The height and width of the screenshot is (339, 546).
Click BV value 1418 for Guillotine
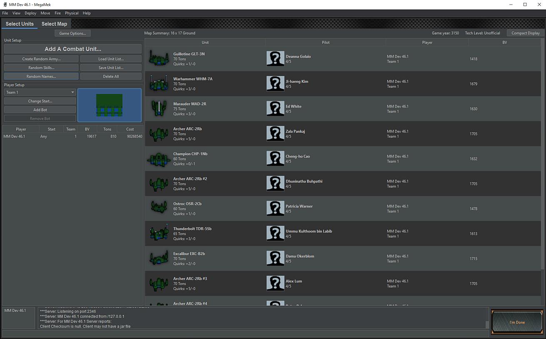point(474,59)
